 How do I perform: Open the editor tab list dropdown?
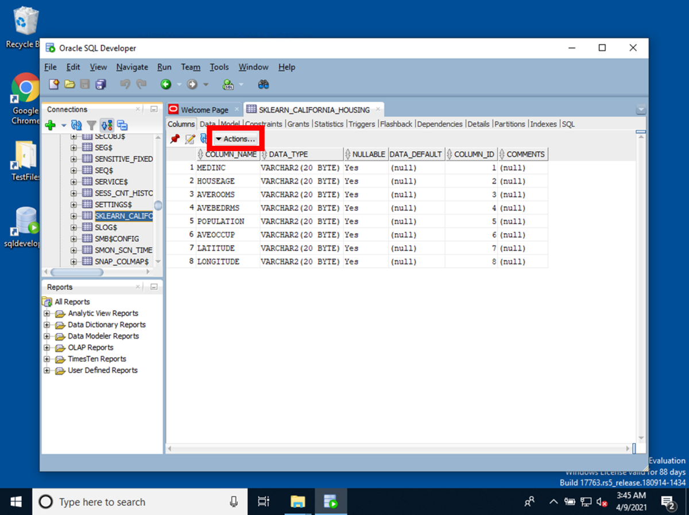[641, 110]
